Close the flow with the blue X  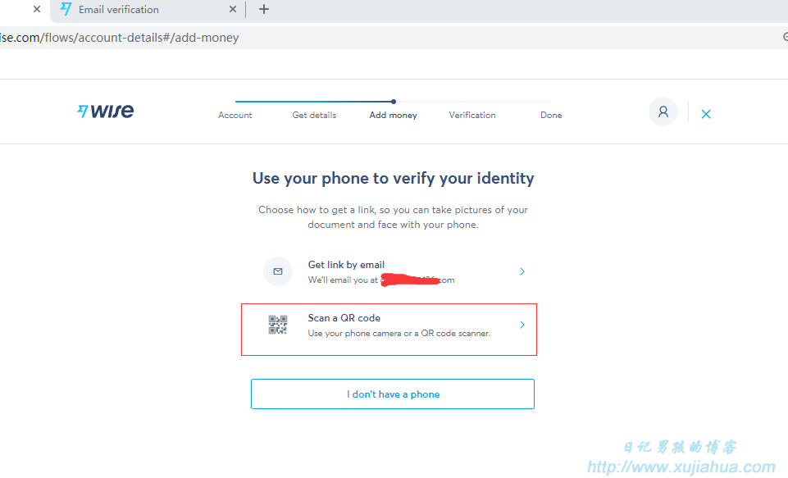[x=705, y=114]
